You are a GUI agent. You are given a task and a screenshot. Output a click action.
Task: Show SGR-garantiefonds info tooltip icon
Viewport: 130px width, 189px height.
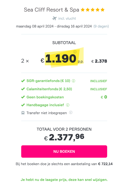point(73,81)
